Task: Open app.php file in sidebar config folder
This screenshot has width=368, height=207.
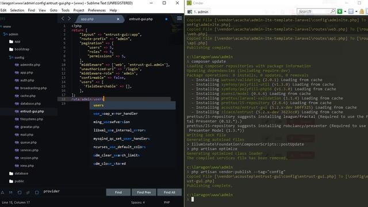Action: [24, 72]
